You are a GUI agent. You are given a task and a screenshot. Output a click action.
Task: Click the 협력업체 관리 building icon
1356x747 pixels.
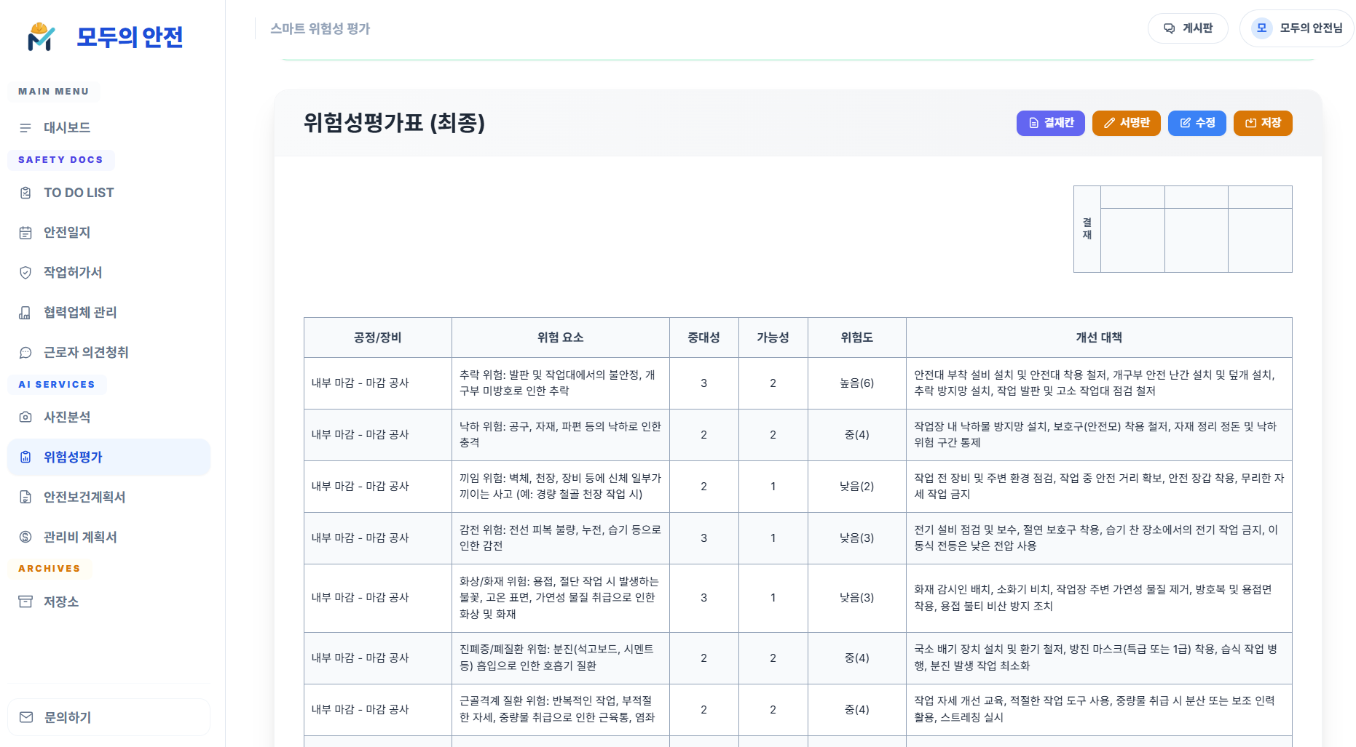pyautogui.click(x=25, y=313)
